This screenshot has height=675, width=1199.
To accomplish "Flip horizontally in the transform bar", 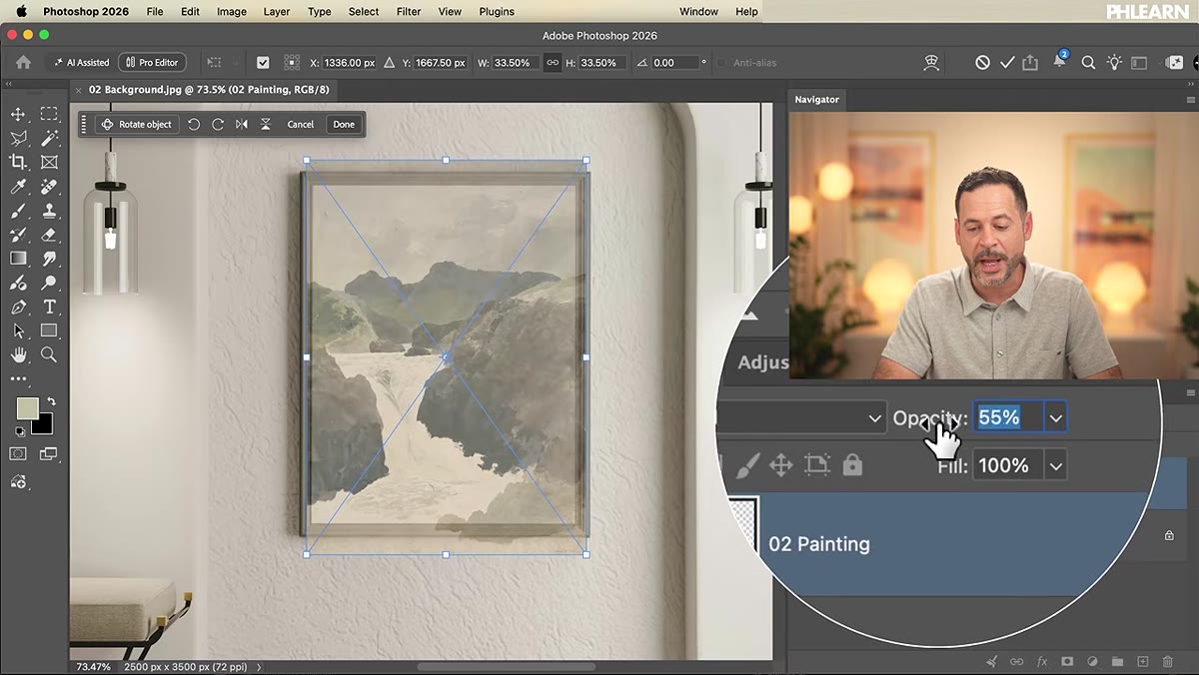I will [x=241, y=125].
